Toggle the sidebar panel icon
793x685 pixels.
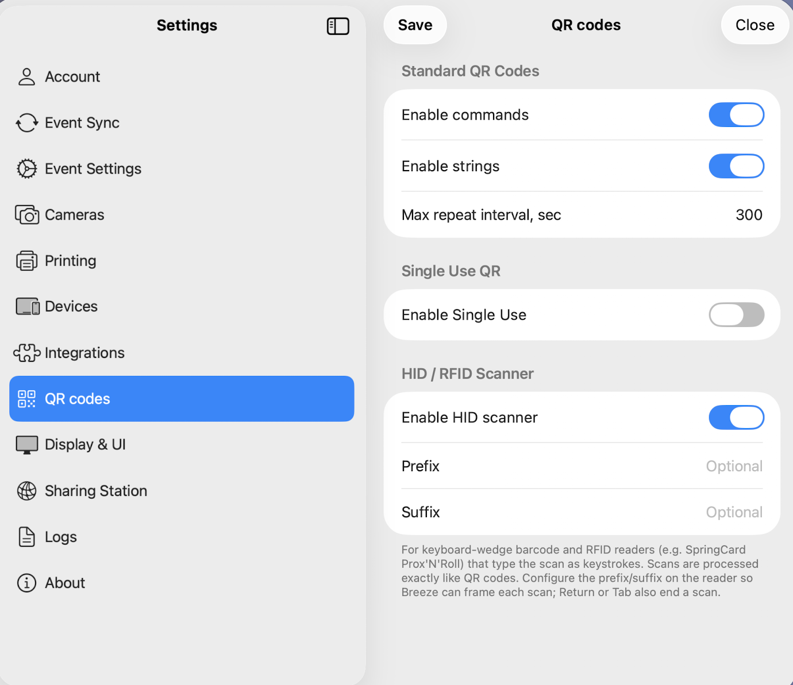(338, 26)
